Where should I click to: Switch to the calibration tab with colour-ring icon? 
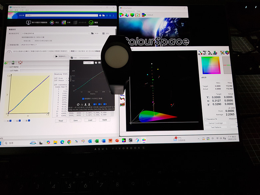pyautogui.click(x=54, y=22)
